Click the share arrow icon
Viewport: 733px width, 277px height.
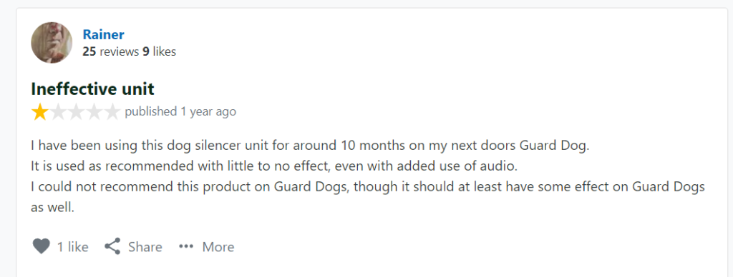coord(112,246)
